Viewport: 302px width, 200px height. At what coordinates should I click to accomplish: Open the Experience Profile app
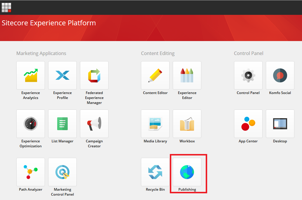coord(62,75)
